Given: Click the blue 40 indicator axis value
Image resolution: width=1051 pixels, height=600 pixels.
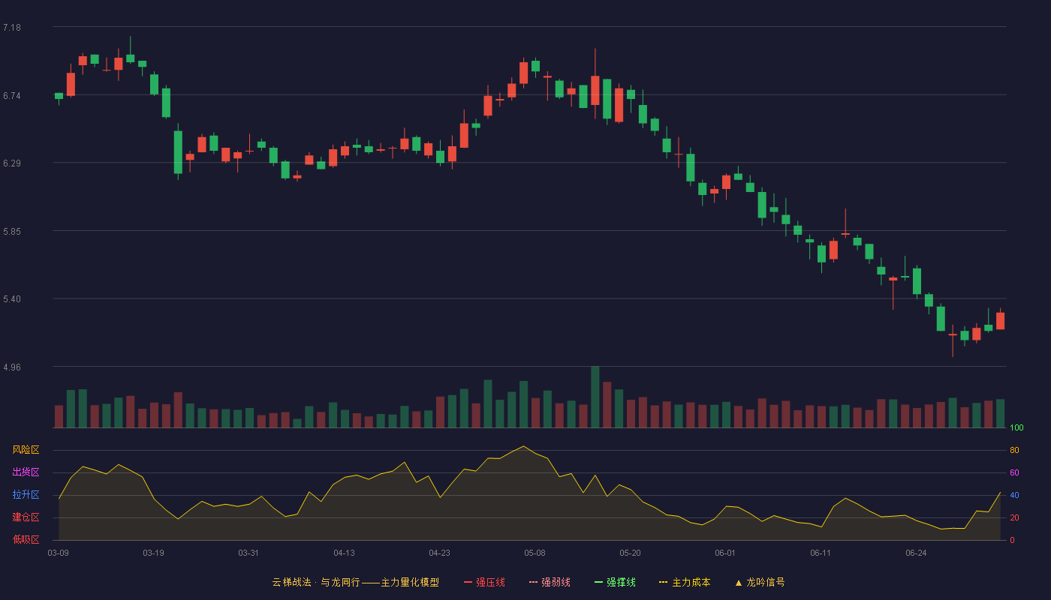Looking at the screenshot, I should click(x=1014, y=496).
